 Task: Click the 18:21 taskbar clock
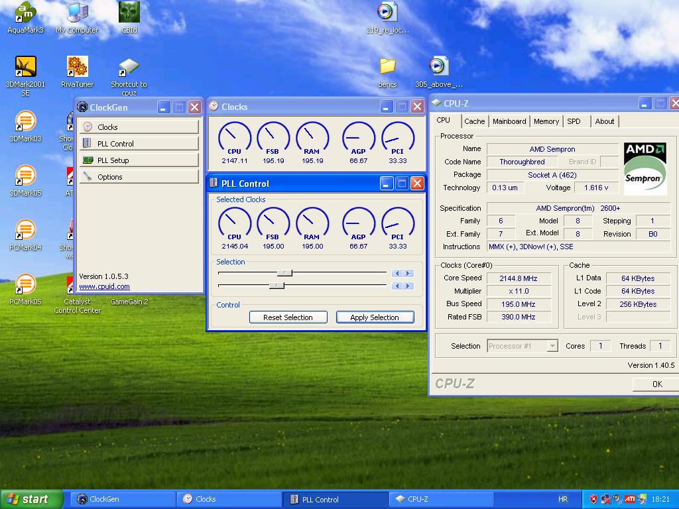[x=660, y=499]
